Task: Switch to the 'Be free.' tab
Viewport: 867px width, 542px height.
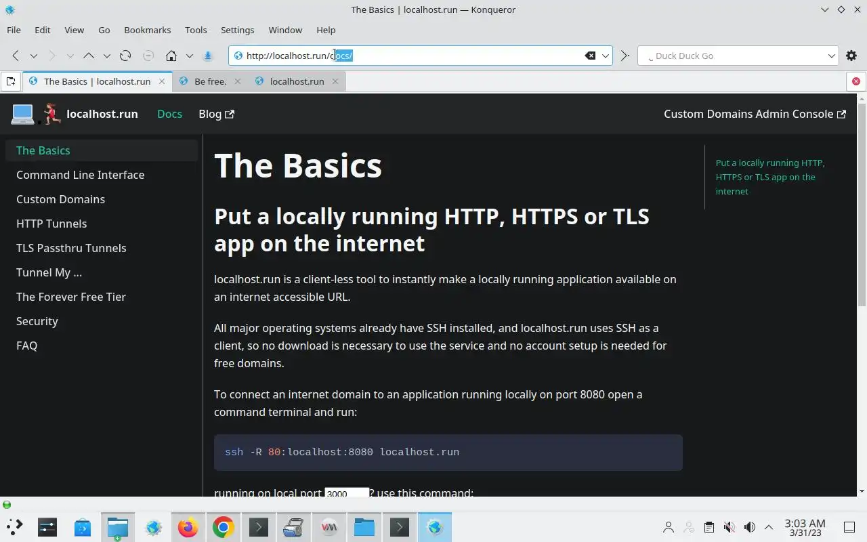Action: [x=210, y=81]
